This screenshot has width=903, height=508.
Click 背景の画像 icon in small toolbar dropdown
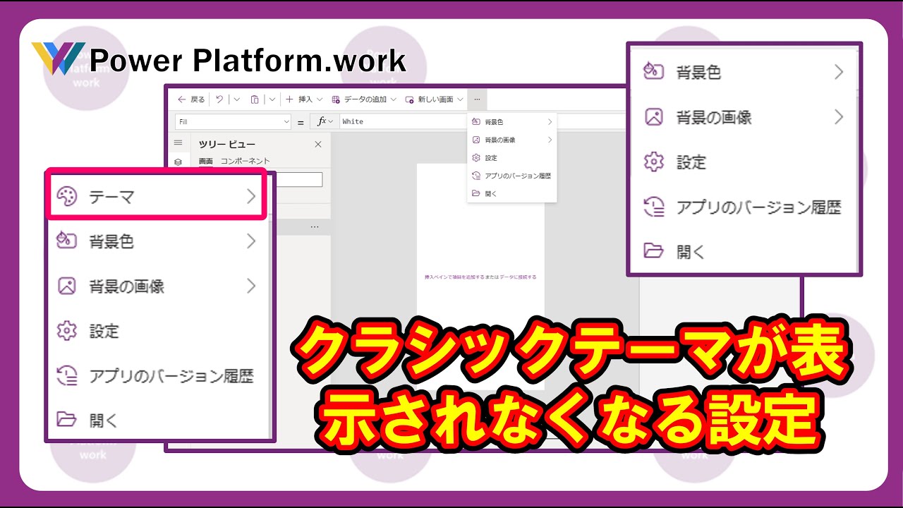[x=476, y=140]
